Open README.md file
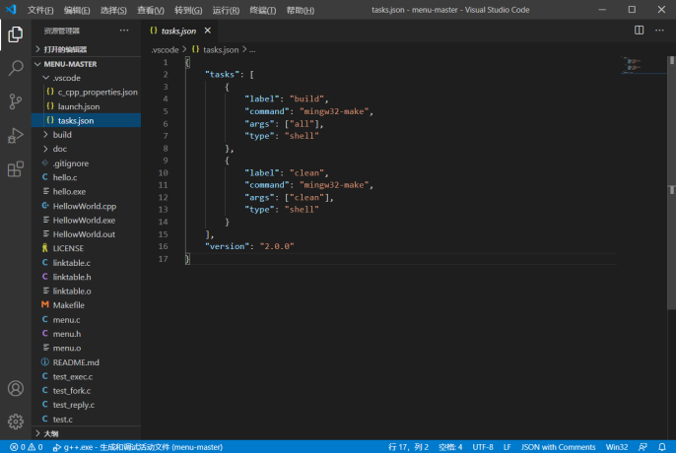 87,362
